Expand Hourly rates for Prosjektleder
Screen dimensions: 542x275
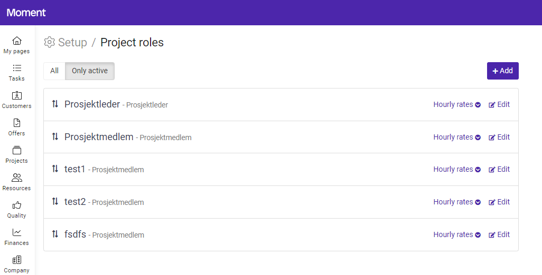457,104
